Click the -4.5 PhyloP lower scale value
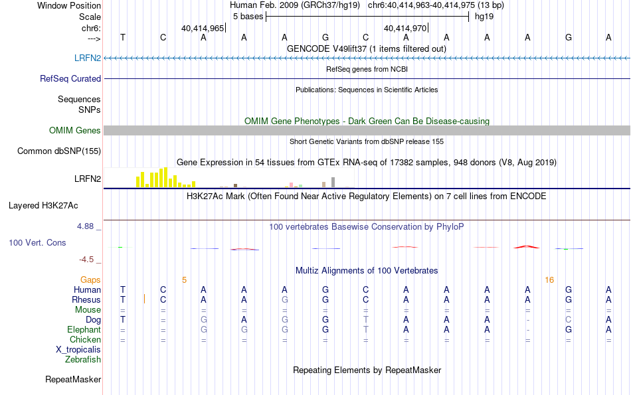Viewport: 631px width, 395px height. click(86, 260)
